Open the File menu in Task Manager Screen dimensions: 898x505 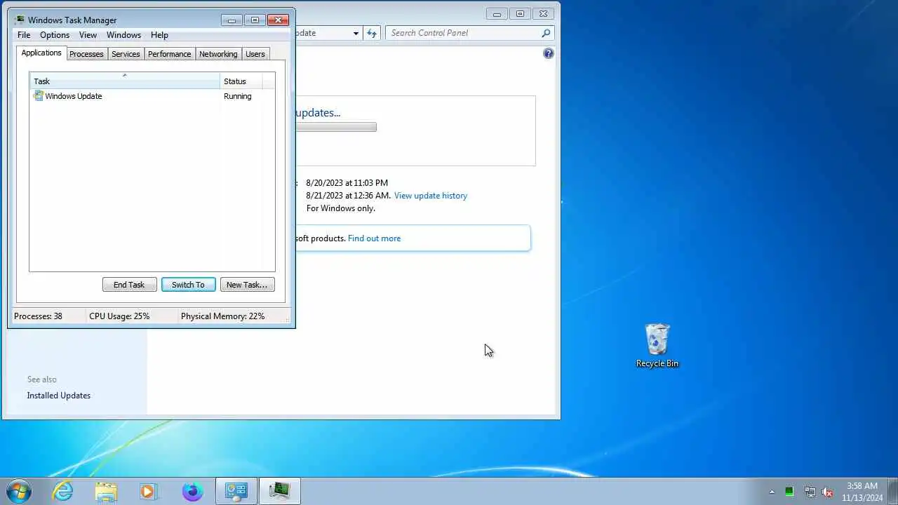24,35
